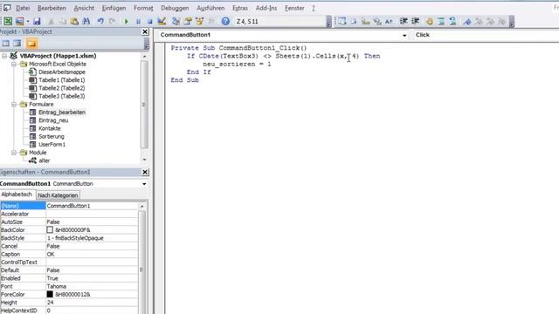Open the Extras menu
The height and width of the screenshot is (314, 559).
coord(240,8)
